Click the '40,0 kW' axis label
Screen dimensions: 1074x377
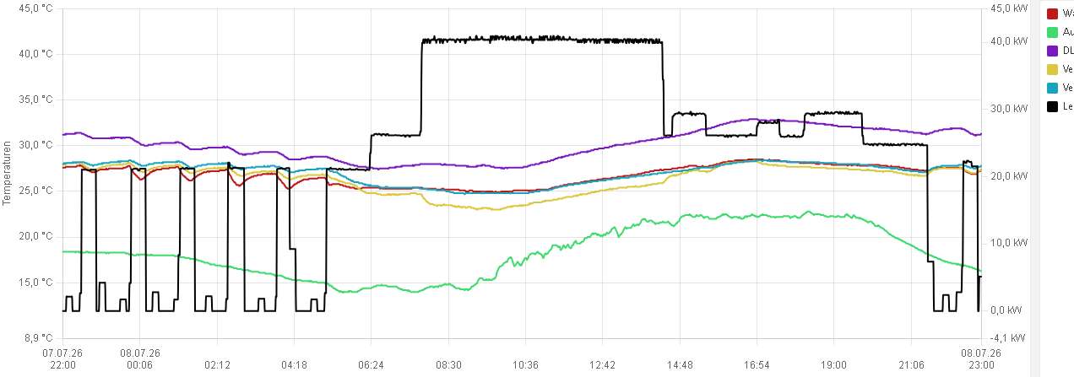tap(1010, 40)
